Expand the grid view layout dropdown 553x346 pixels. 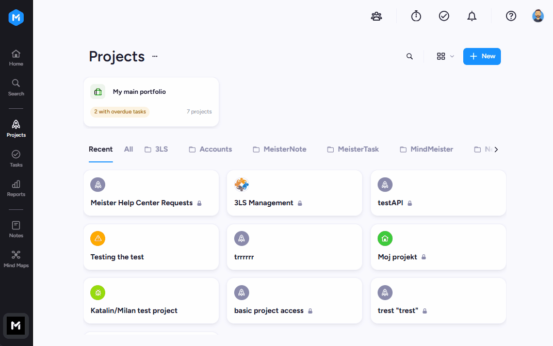[445, 56]
